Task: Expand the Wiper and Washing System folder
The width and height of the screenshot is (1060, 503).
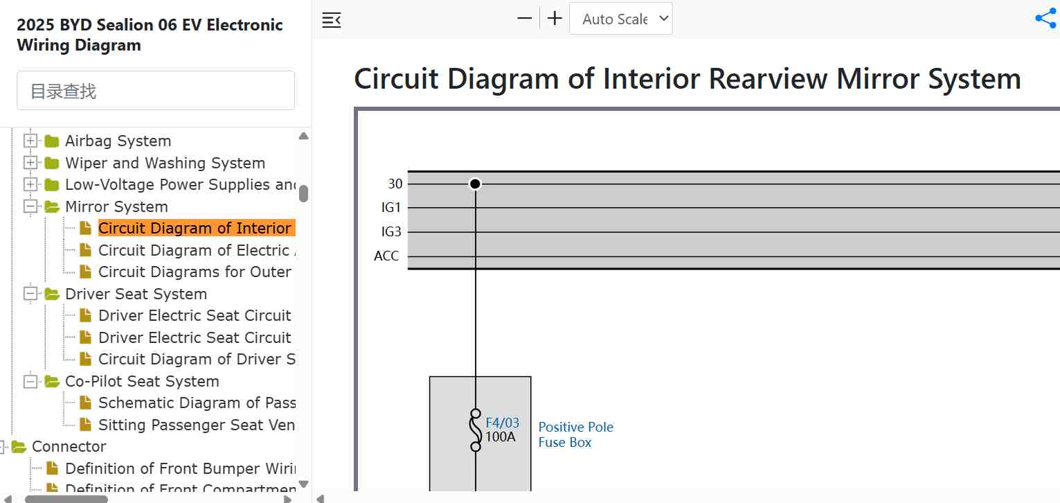Action: click(30, 164)
